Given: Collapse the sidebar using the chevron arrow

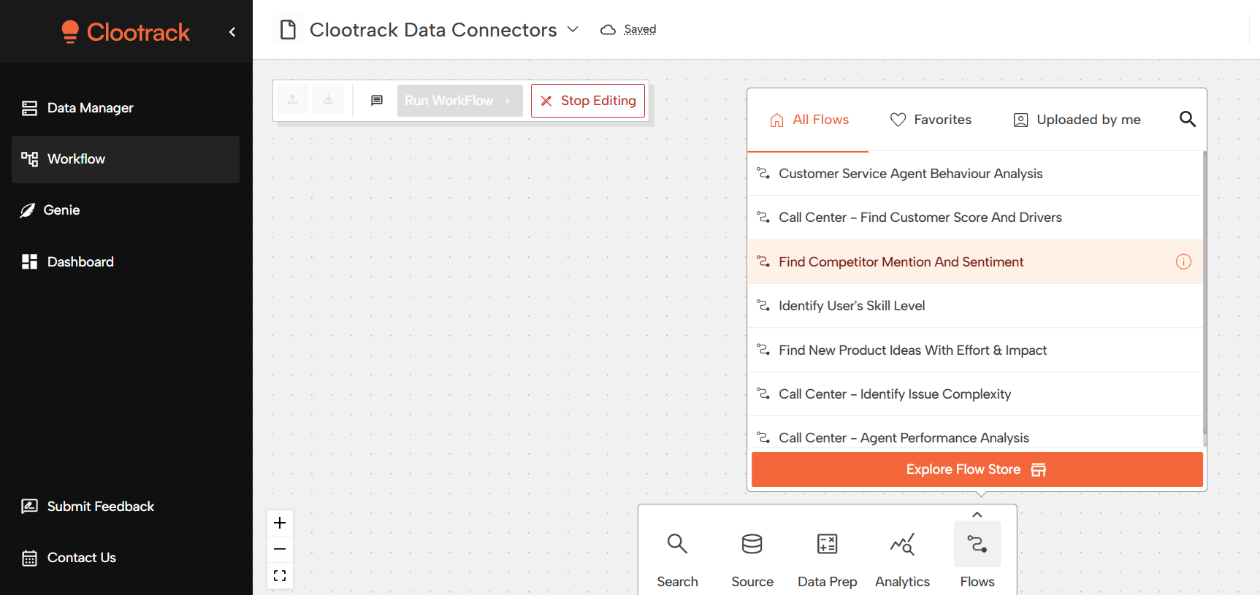Looking at the screenshot, I should [x=232, y=32].
